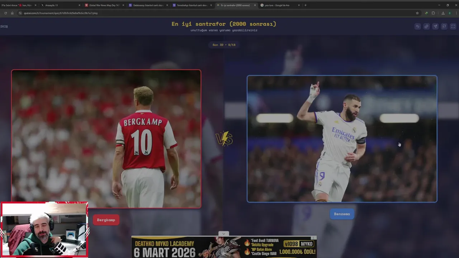
Task: Switch to Galatasaray İstanbul canlı skor tab
Action: click(148, 5)
